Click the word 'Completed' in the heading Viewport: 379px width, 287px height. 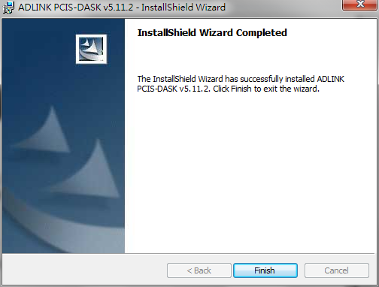[262, 33]
